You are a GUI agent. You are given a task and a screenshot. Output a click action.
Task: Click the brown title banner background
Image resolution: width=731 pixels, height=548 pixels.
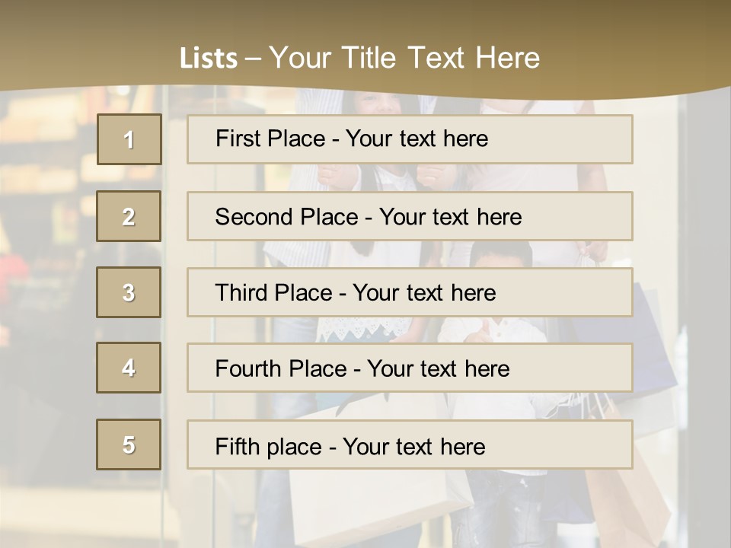(93, 42)
